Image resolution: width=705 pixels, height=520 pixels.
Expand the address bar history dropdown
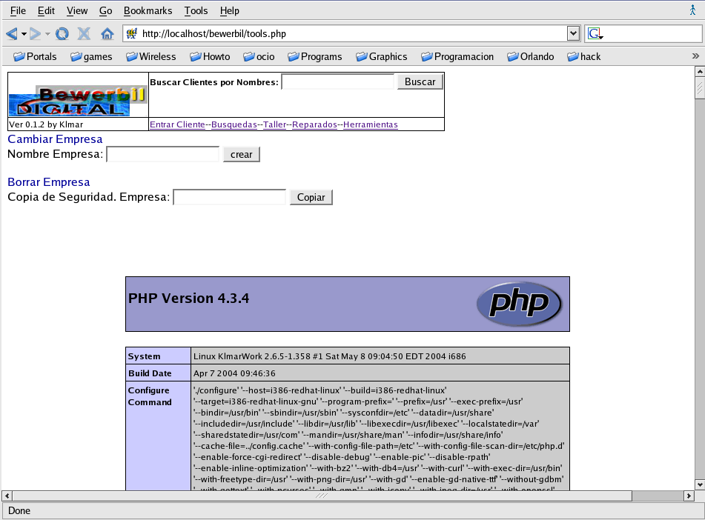[573, 34]
